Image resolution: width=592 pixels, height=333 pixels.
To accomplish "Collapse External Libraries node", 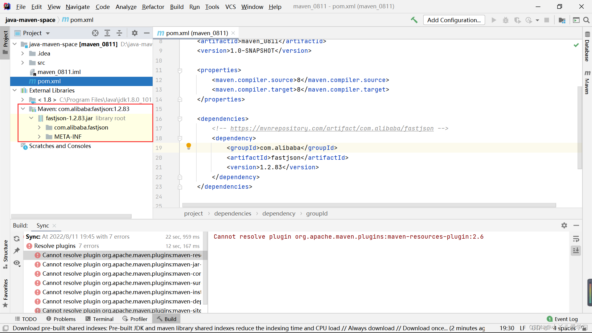I will [x=15, y=90].
